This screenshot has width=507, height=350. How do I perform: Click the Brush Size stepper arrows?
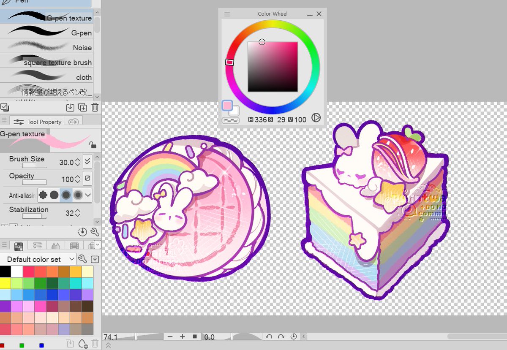click(x=77, y=162)
